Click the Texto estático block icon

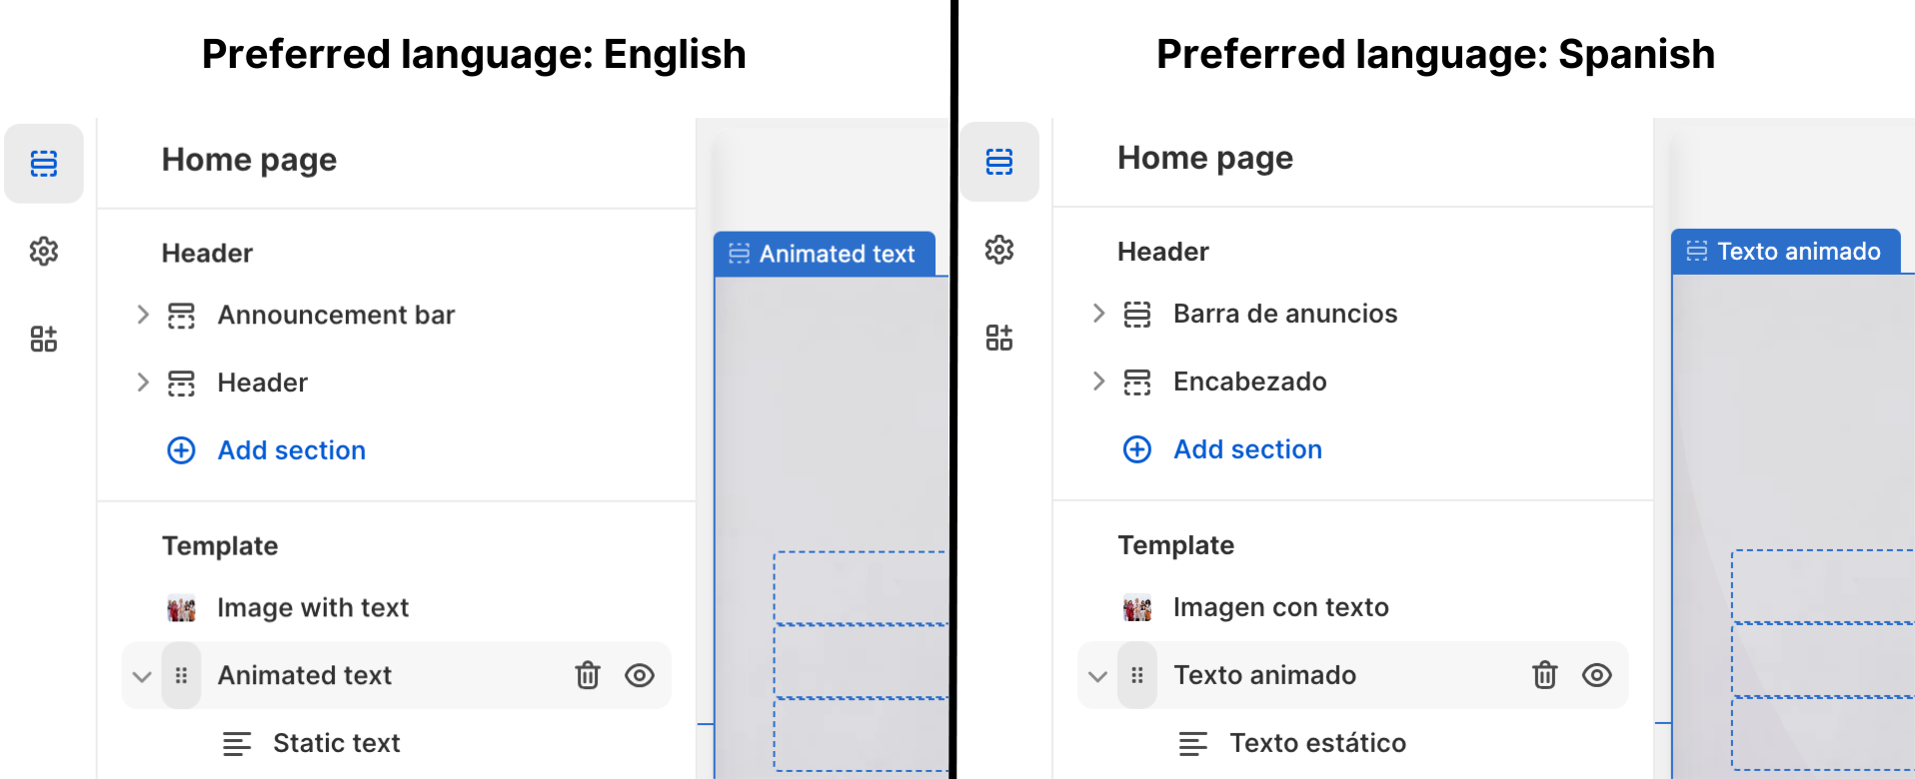pos(1193,744)
